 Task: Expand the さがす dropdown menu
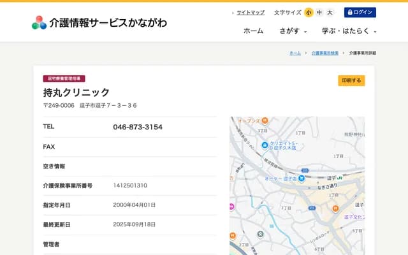point(293,31)
